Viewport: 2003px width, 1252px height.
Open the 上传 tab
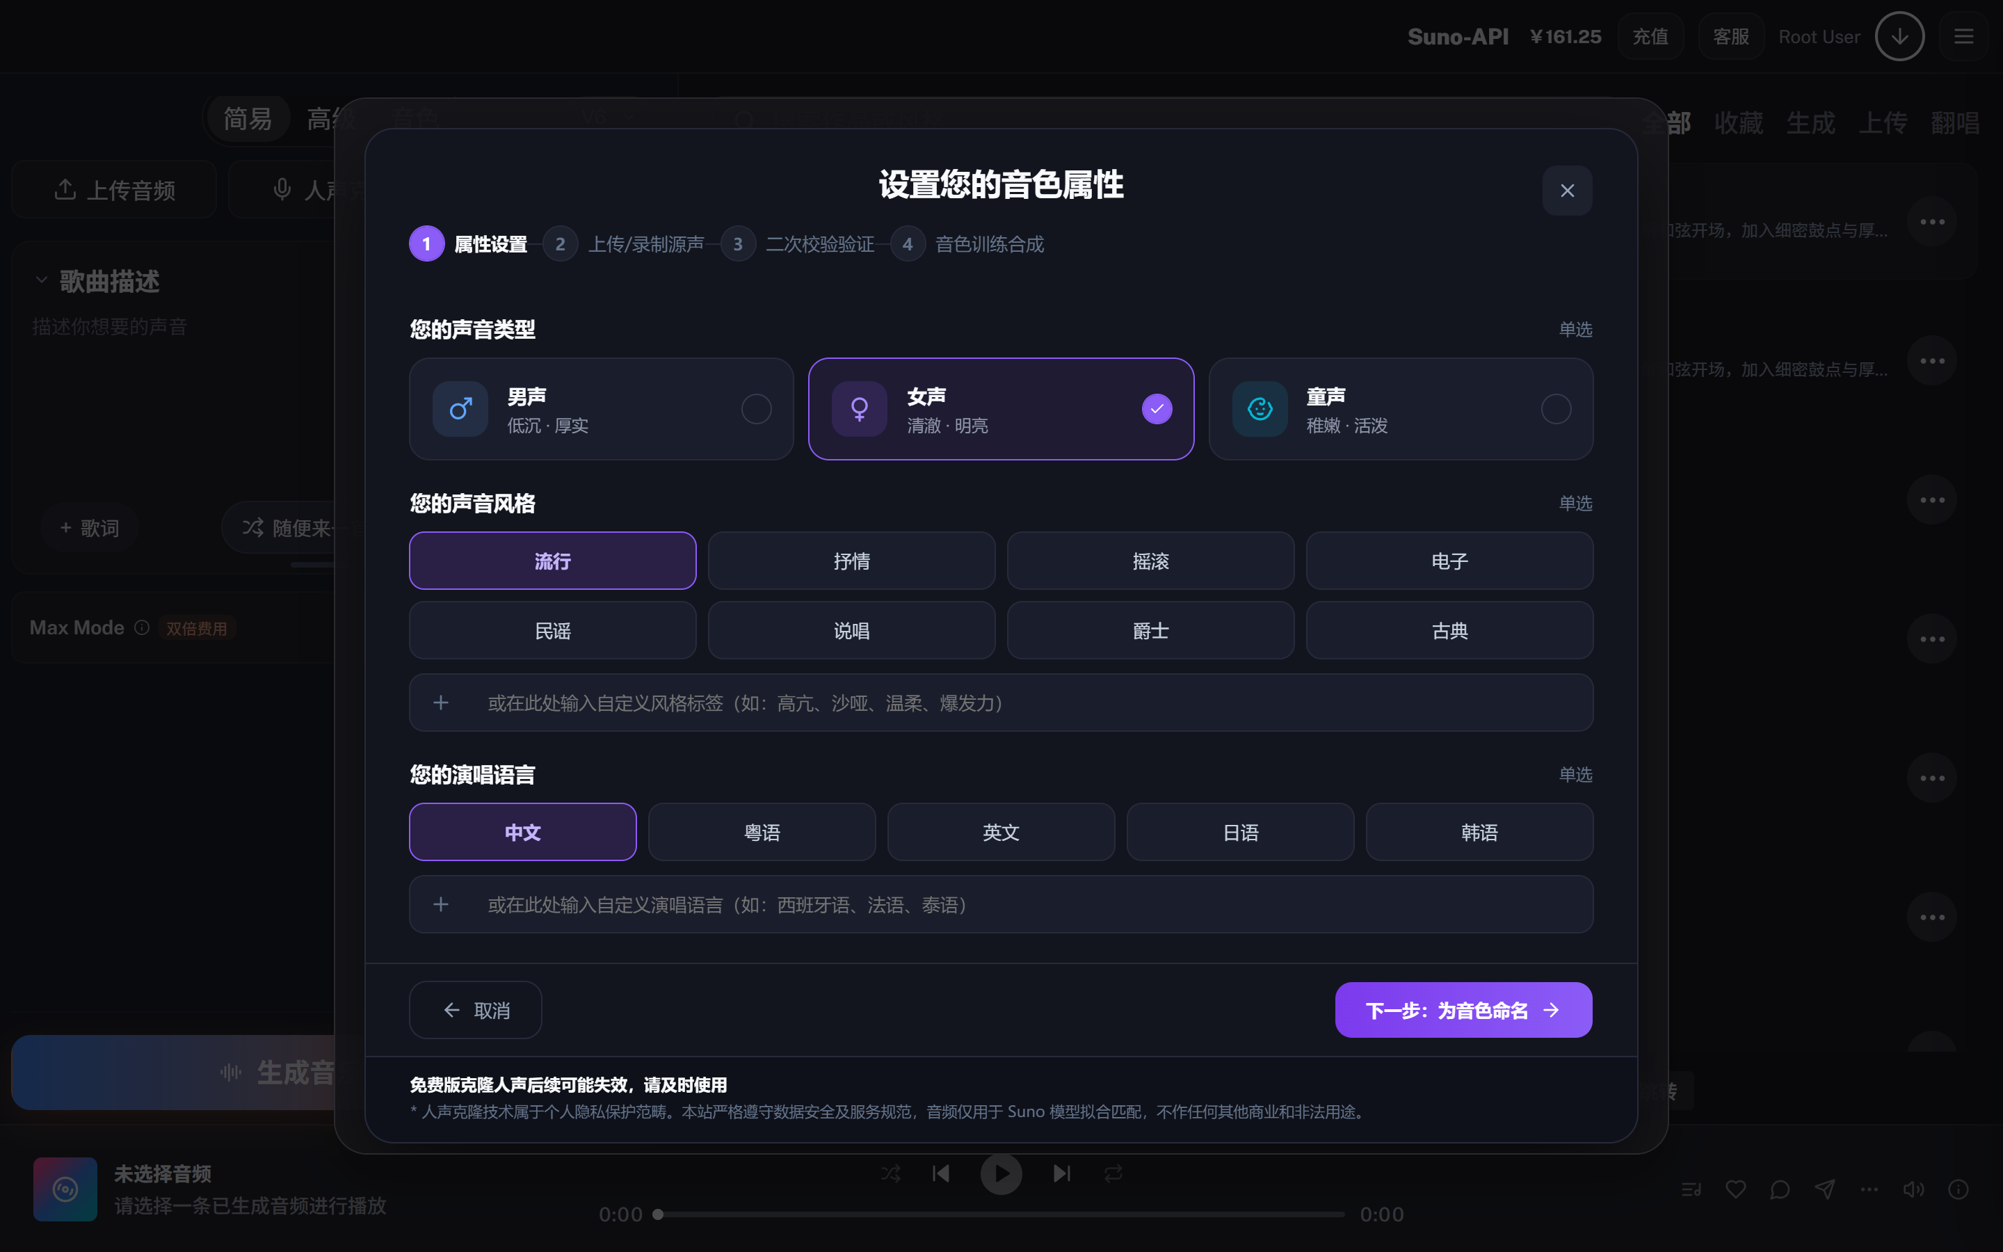point(1883,122)
